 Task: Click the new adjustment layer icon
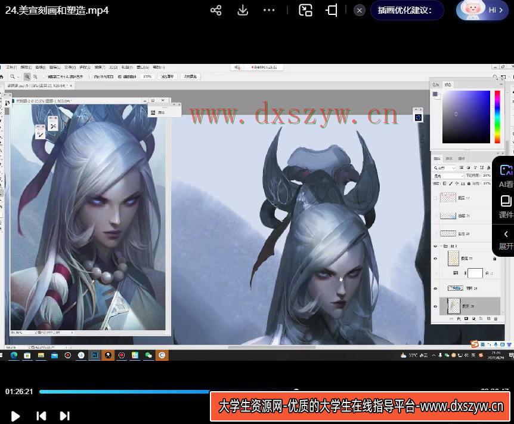pyautogui.click(x=473, y=319)
